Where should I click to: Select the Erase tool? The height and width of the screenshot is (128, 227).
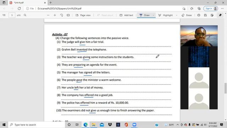187,15
